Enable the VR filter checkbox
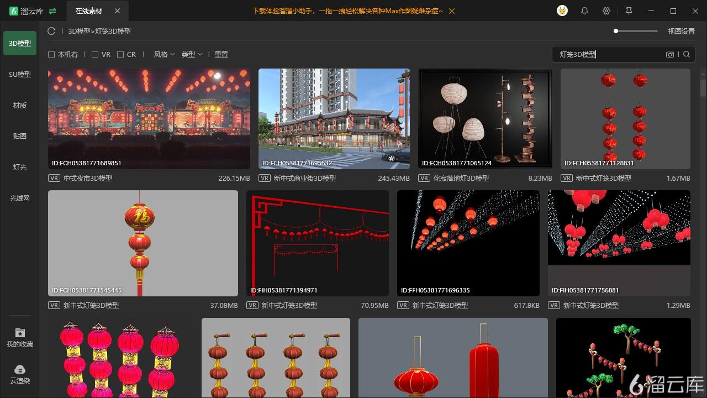Viewport: 707px width, 398px height. (95, 55)
